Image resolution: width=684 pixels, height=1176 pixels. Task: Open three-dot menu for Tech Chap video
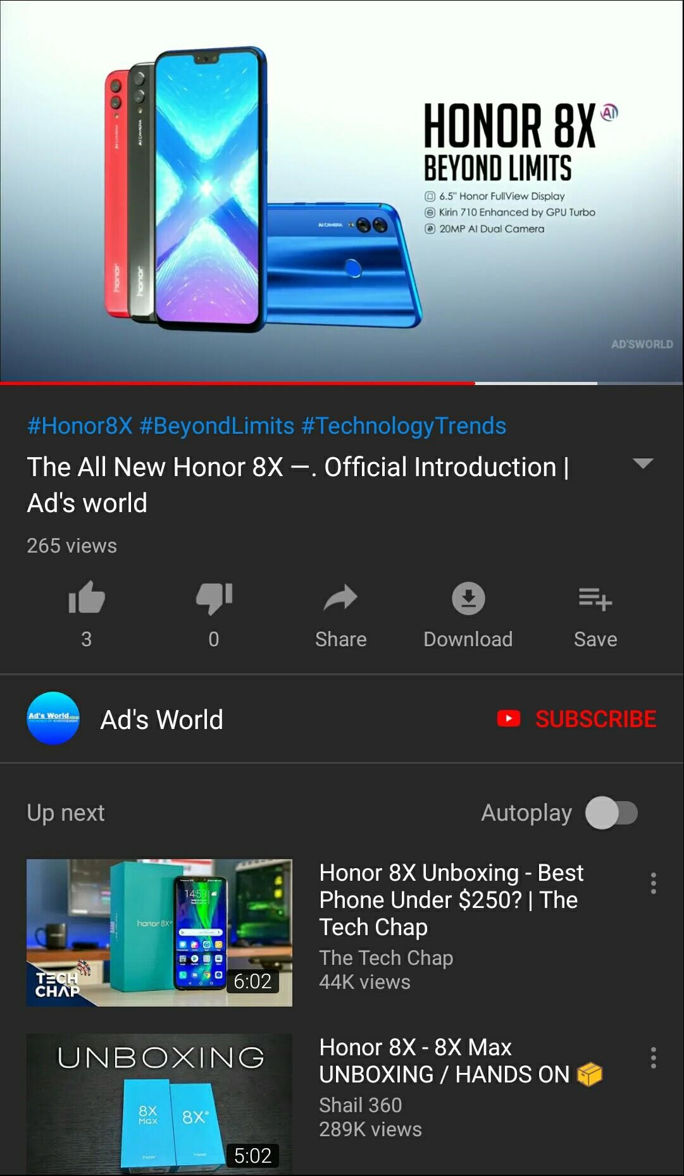tap(653, 883)
